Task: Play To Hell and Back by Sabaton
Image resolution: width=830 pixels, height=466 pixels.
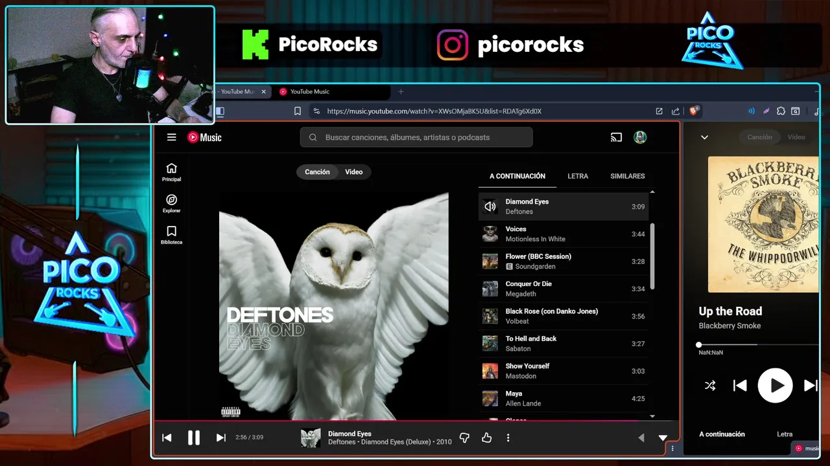Action: click(x=563, y=344)
